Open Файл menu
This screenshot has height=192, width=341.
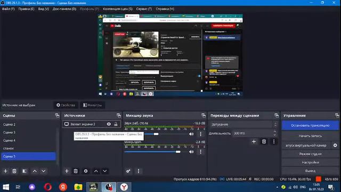(9, 9)
